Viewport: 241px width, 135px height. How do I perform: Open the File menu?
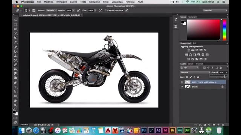tap(39, 2)
